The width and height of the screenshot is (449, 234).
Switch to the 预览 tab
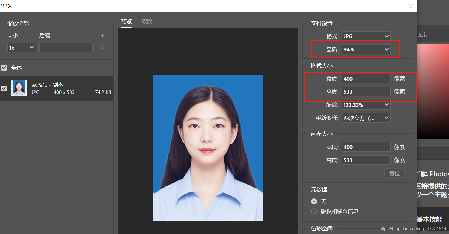coord(127,22)
